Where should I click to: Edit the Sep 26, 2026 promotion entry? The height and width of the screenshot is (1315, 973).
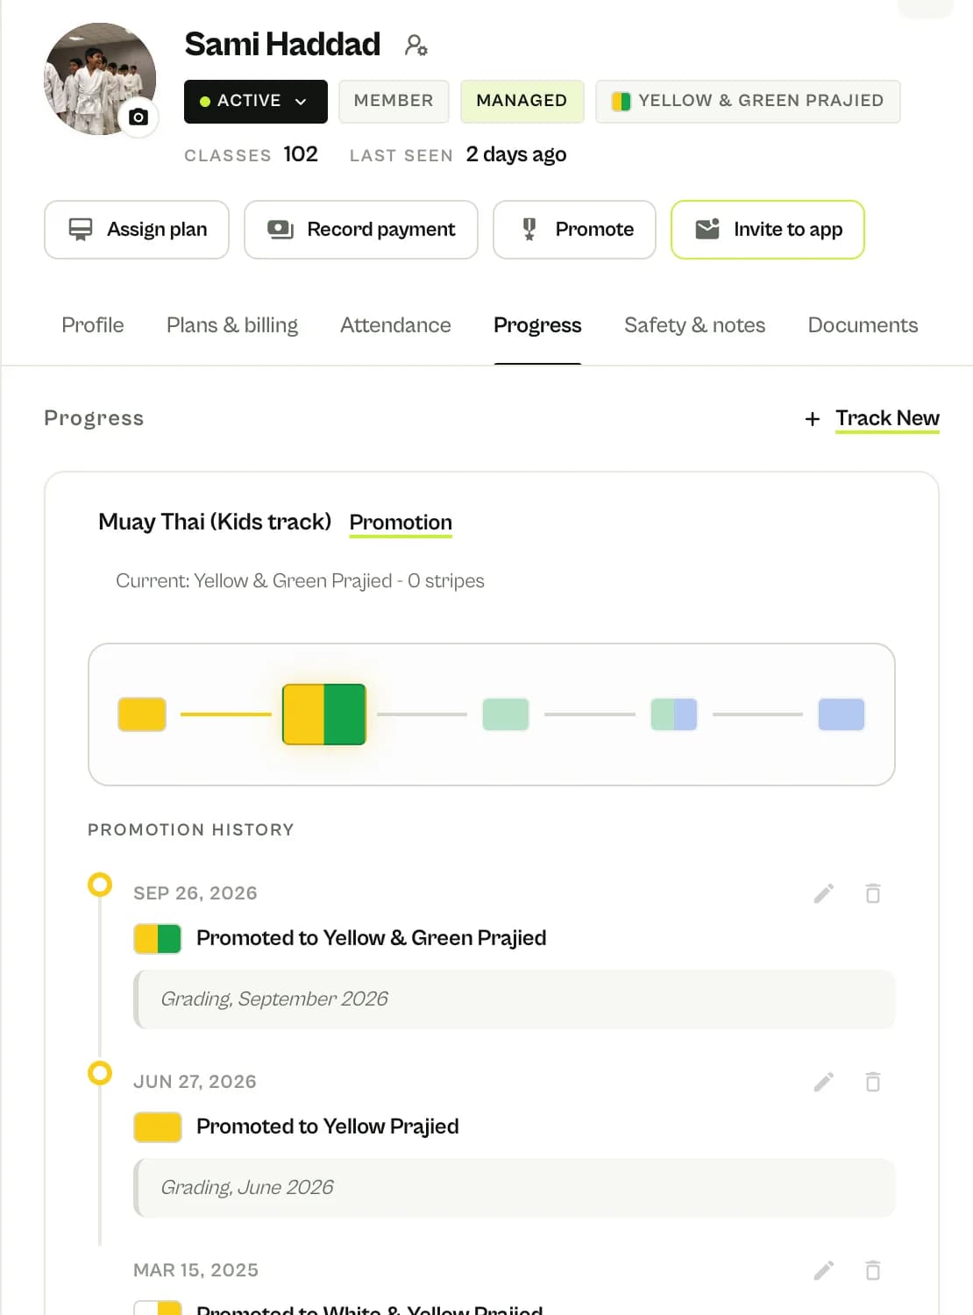pyautogui.click(x=824, y=893)
